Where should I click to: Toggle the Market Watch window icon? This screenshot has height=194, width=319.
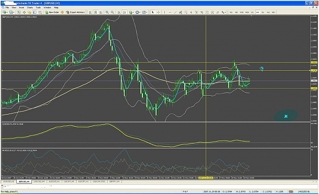[19, 12]
